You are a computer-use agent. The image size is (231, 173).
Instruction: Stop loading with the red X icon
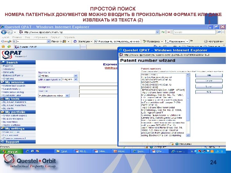tap(169, 32)
